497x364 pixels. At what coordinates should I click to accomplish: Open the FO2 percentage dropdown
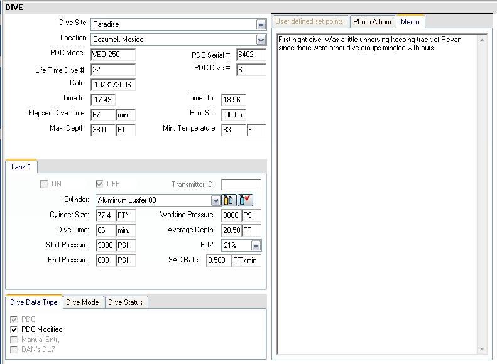click(256, 245)
